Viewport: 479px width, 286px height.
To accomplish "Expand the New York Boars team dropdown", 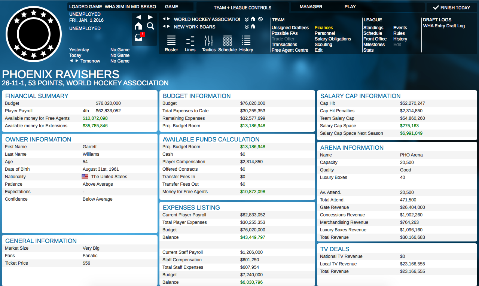I will point(247,27).
